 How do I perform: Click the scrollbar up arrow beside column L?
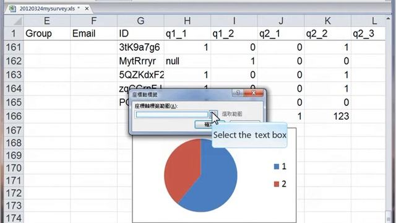(388, 19)
